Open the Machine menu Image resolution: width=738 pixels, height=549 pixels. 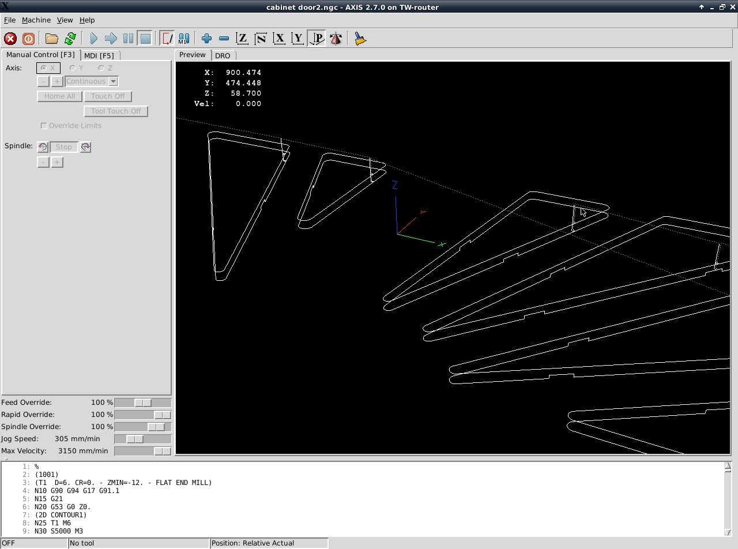36,20
